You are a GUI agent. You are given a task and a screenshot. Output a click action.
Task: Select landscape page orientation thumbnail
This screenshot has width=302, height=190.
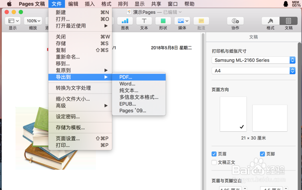pos(270,118)
